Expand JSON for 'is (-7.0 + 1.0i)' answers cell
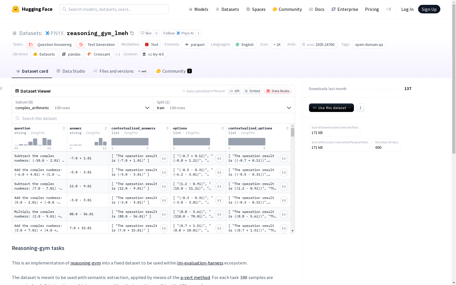 click(x=164, y=158)
